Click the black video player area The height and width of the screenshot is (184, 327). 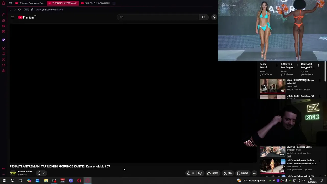pos(133,93)
